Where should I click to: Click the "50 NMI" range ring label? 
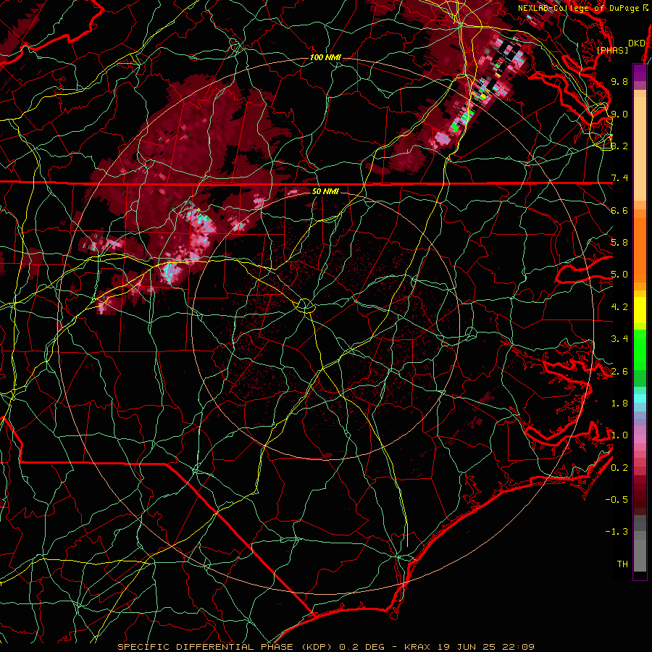(x=325, y=191)
